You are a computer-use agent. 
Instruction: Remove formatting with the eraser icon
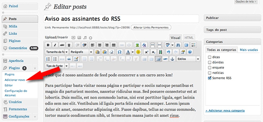pos(111,52)
